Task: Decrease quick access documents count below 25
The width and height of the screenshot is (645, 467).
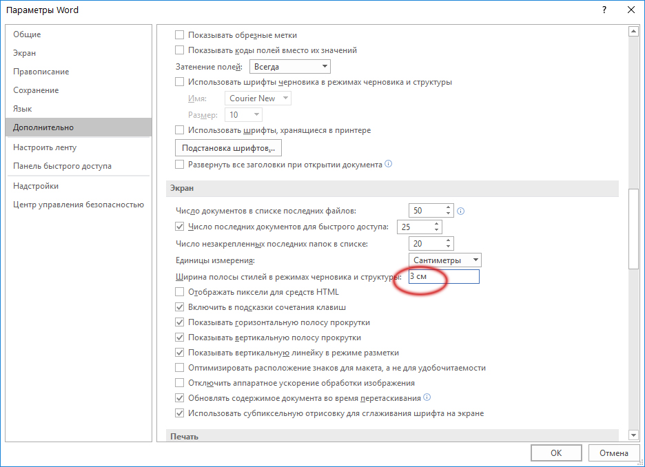Action: click(x=436, y=230)
